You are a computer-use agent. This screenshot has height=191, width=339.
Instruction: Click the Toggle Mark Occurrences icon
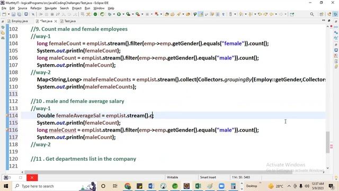[x=201, y=14]
